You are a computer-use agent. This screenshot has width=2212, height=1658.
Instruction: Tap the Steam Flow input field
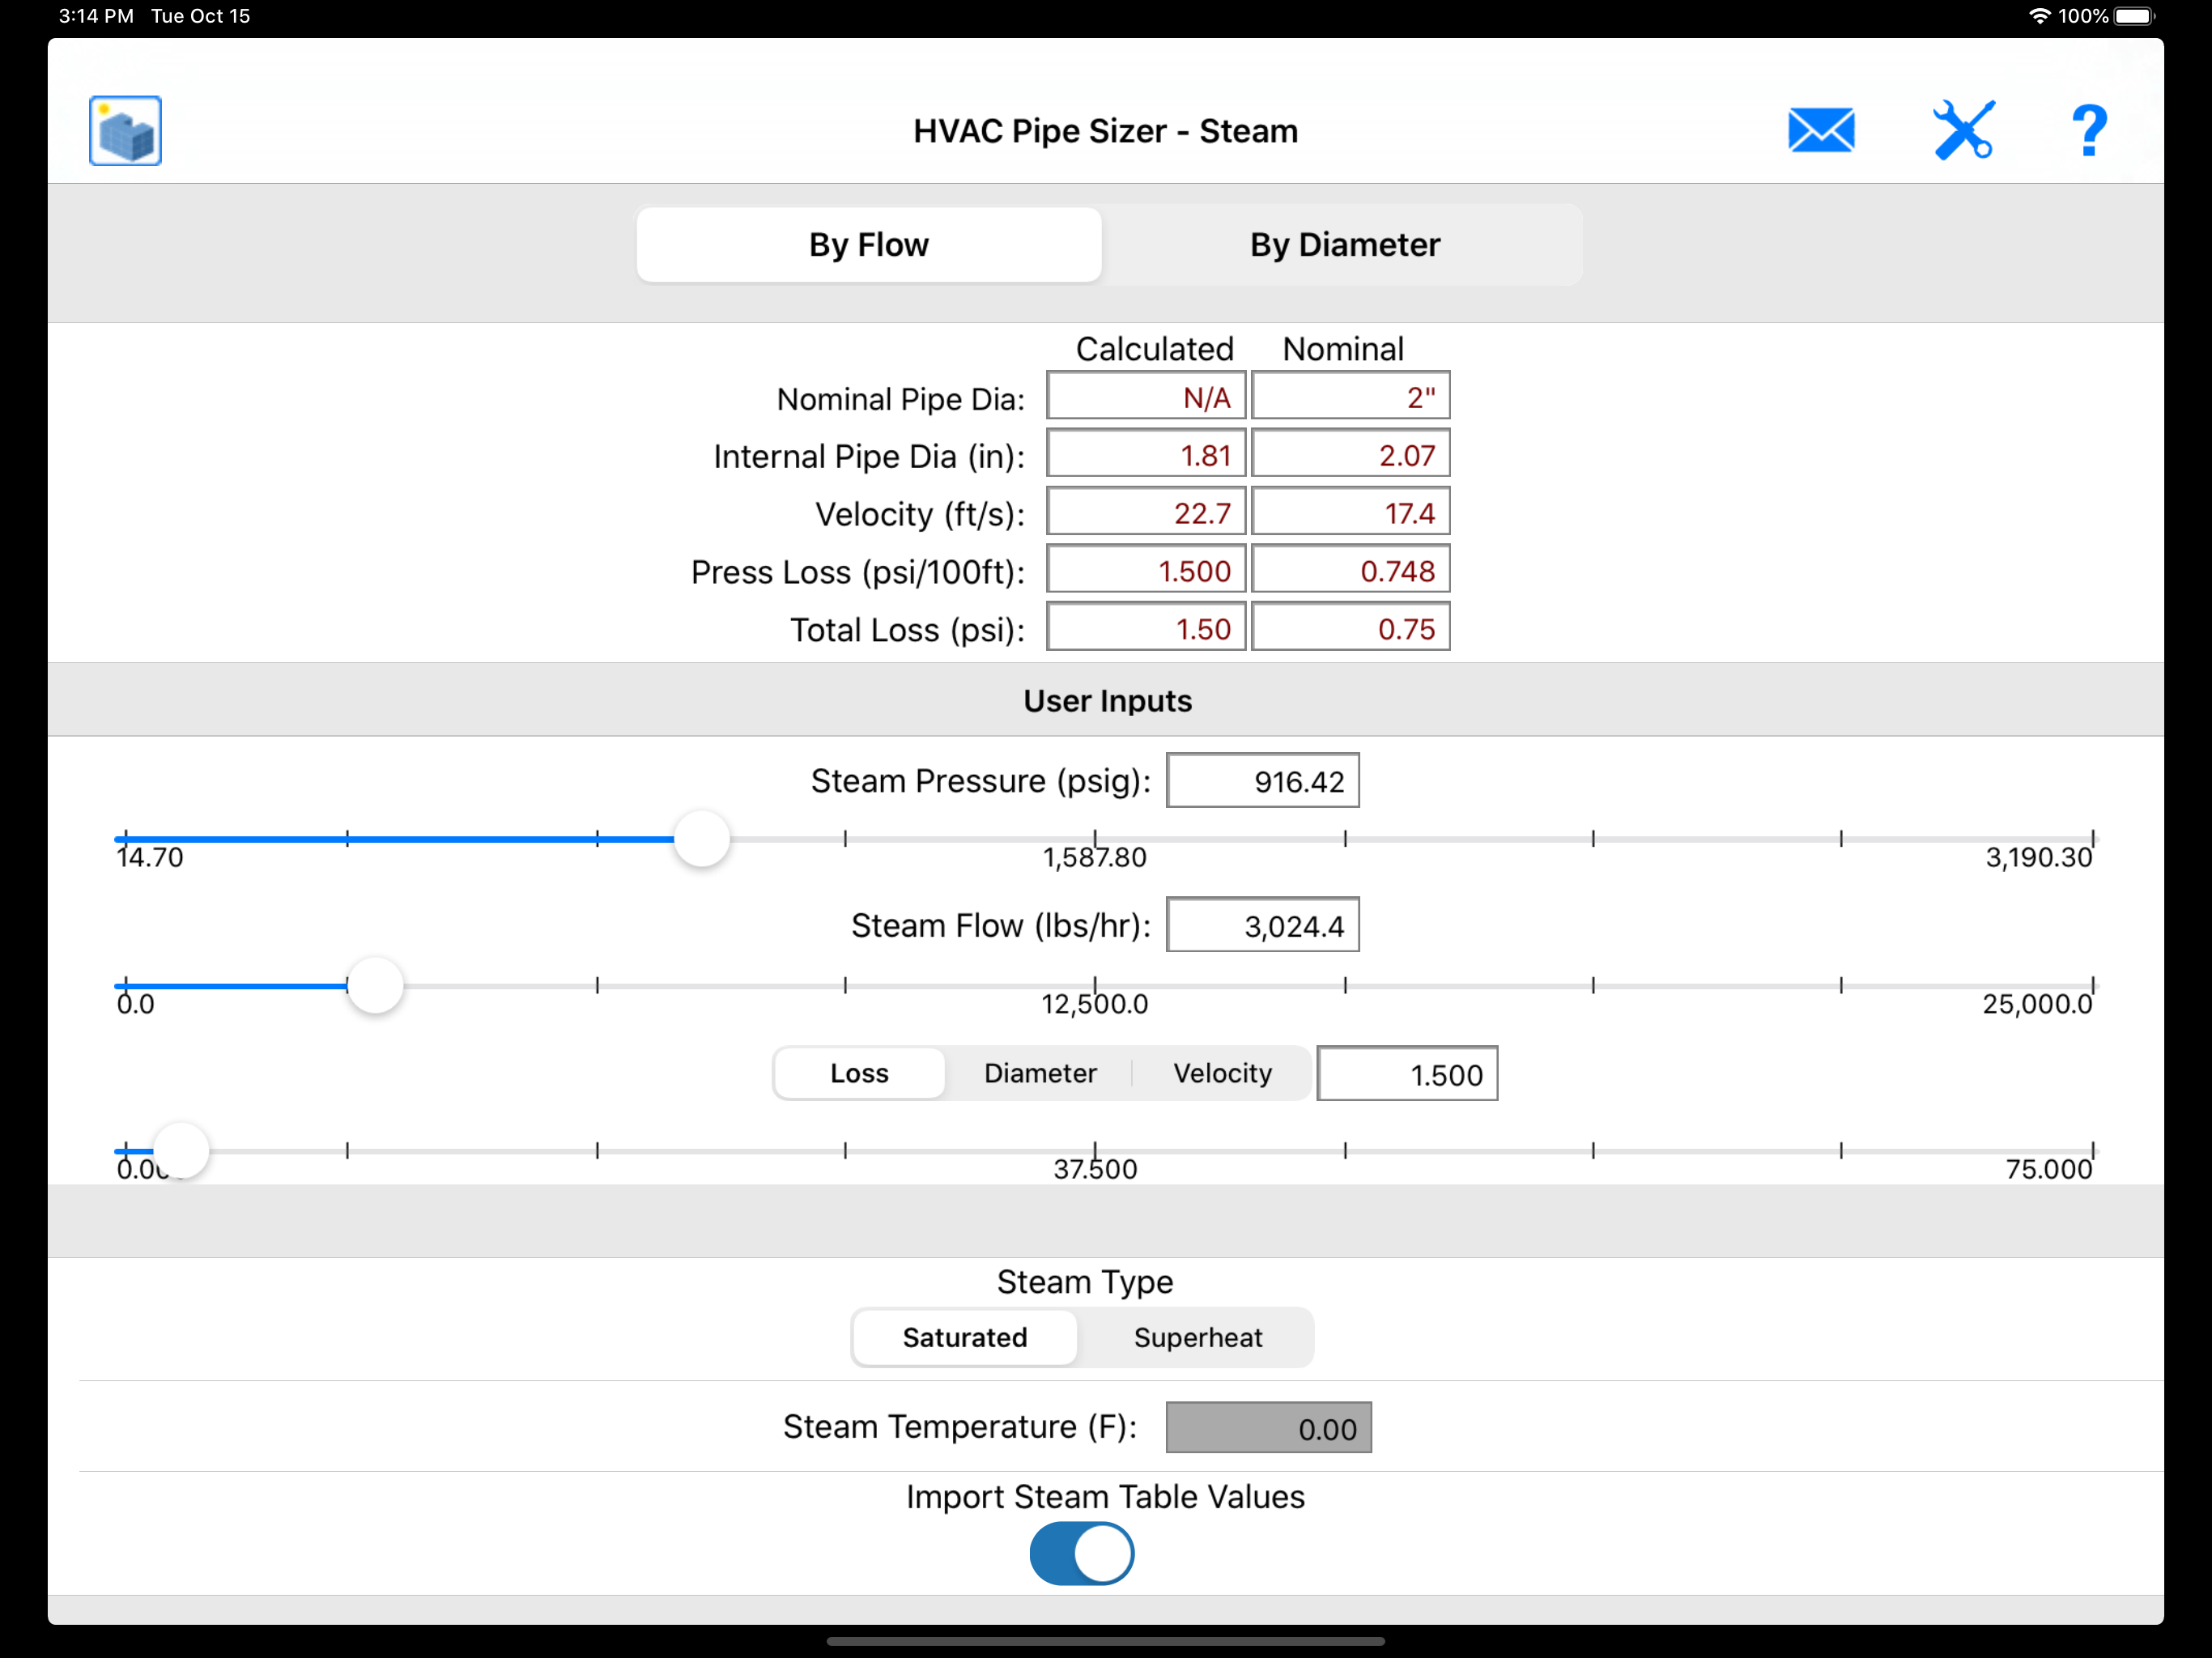(x=1262, y=925)
